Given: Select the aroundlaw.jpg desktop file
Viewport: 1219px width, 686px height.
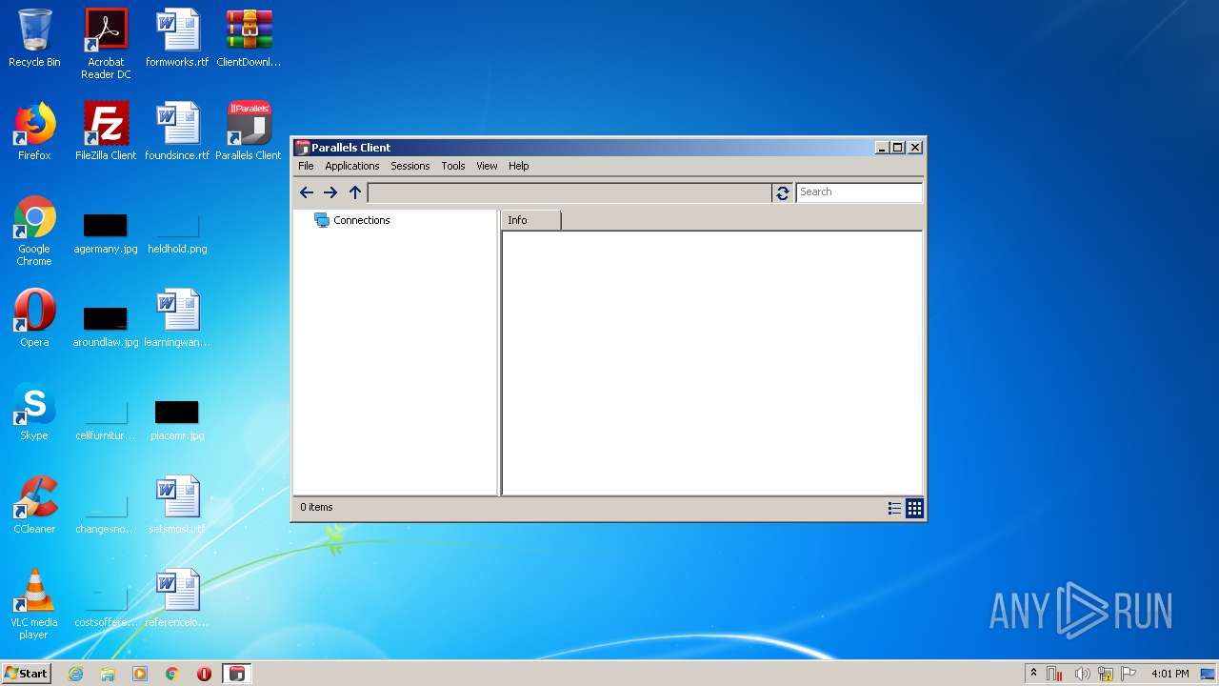Looking at the screenshot, I should point(106,326).
